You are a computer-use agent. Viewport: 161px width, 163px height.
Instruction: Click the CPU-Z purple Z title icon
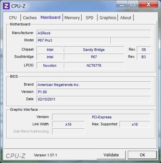pos(6,6)
